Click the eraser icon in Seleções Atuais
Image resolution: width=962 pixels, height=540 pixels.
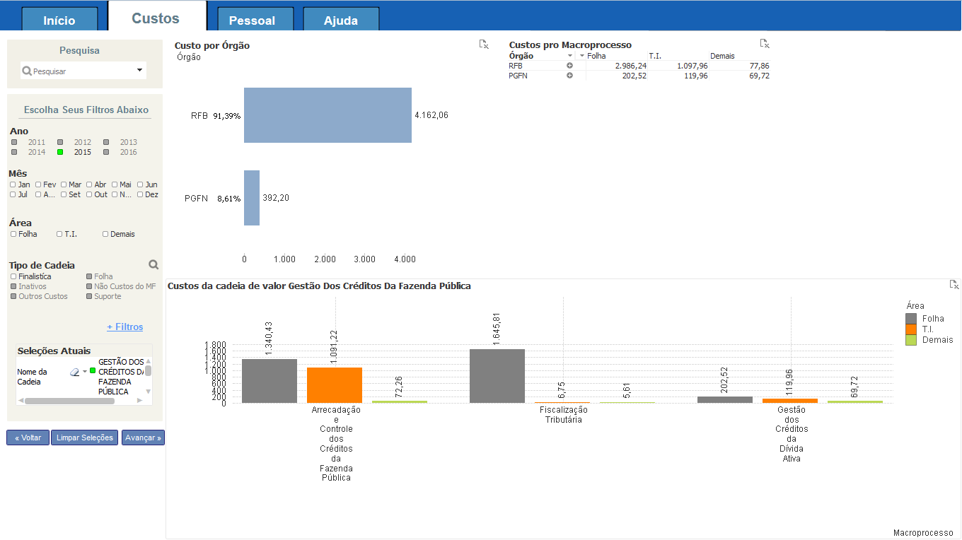(74, 372)
